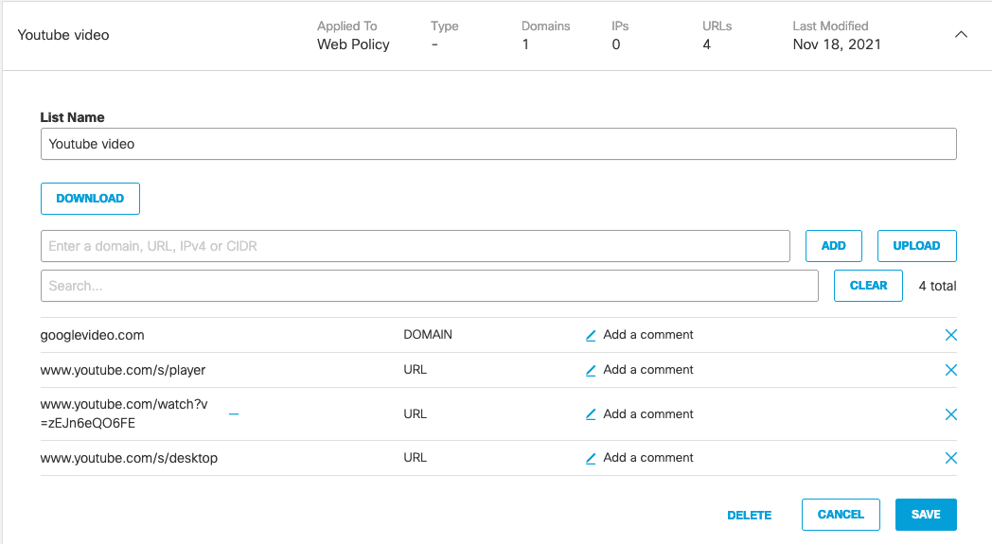
Task: Click the List Name label
Action: (72, 117)
